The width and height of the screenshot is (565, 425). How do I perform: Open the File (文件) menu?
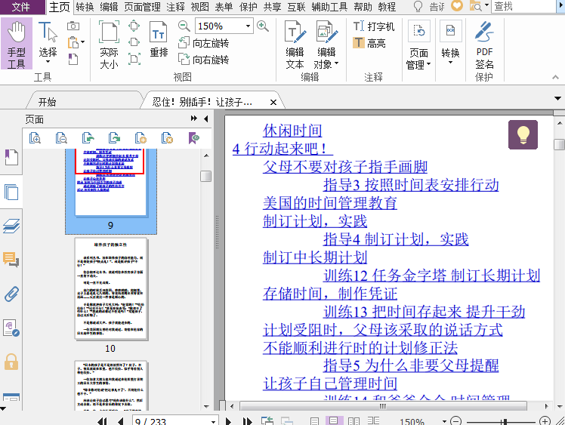point(21,7)
